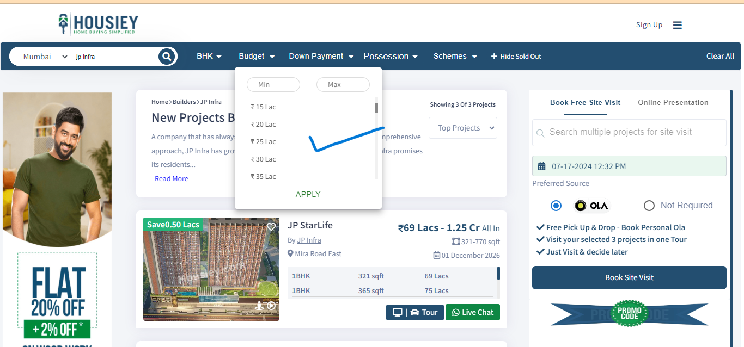Open the Mira Road East link
Image resolution: width=744 pixels, height=347 pixels.
(x=318, y=254)
